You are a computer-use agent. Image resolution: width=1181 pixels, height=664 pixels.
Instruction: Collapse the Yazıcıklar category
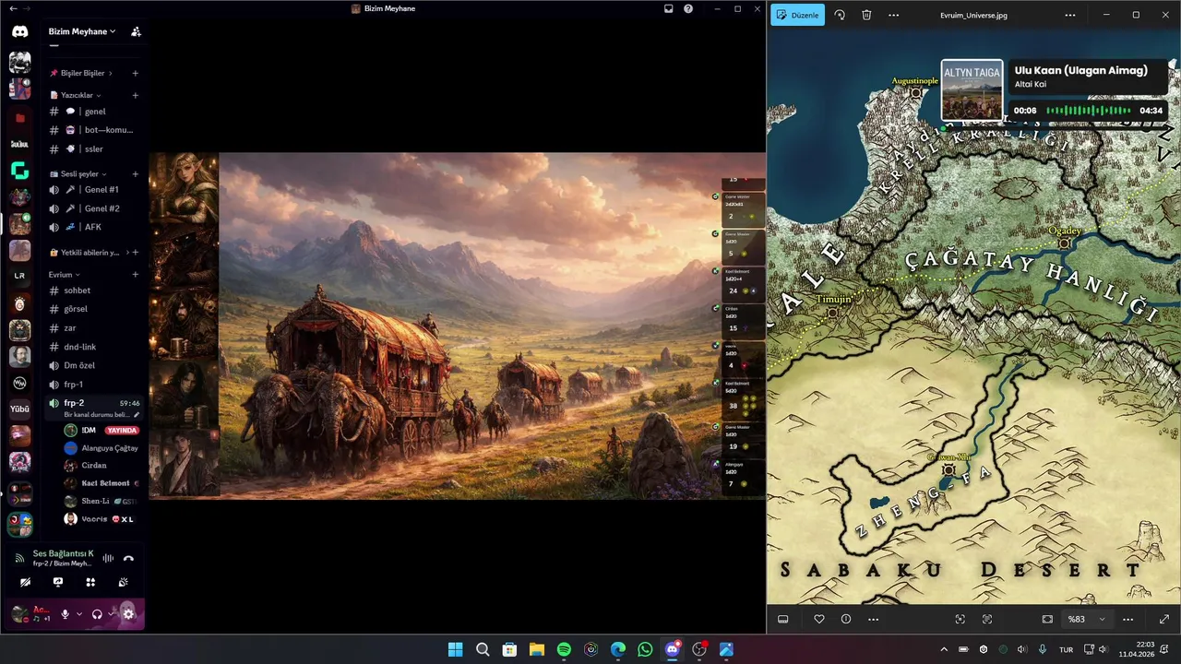coord(76,95)
